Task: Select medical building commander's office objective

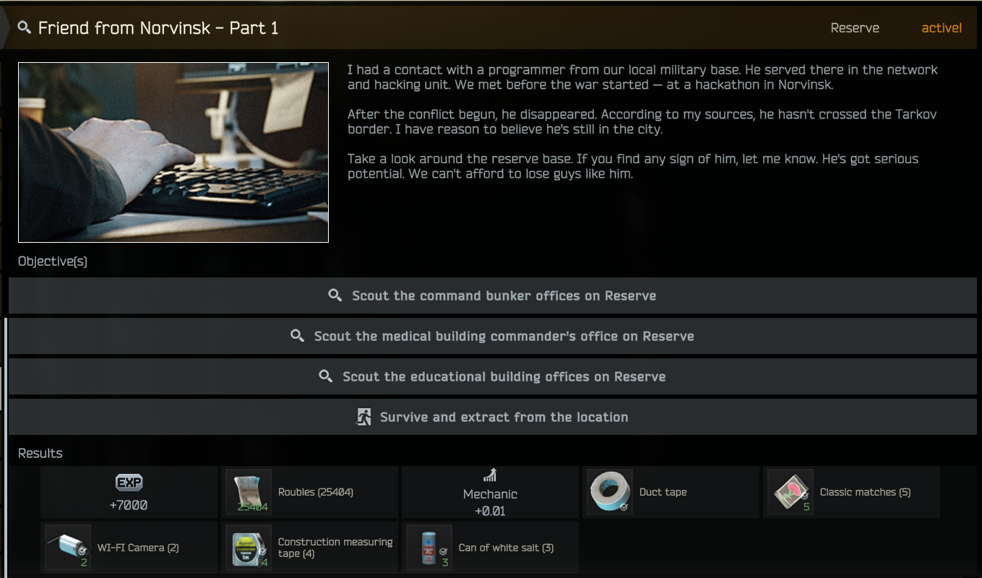Action: [493, 336]
